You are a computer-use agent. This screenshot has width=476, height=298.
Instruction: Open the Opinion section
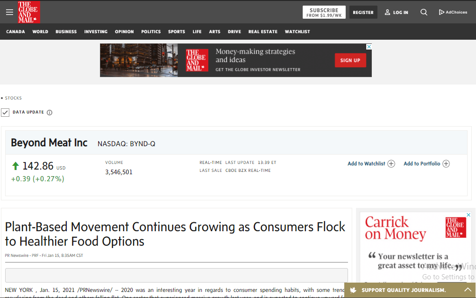click(x=124, y=32)
